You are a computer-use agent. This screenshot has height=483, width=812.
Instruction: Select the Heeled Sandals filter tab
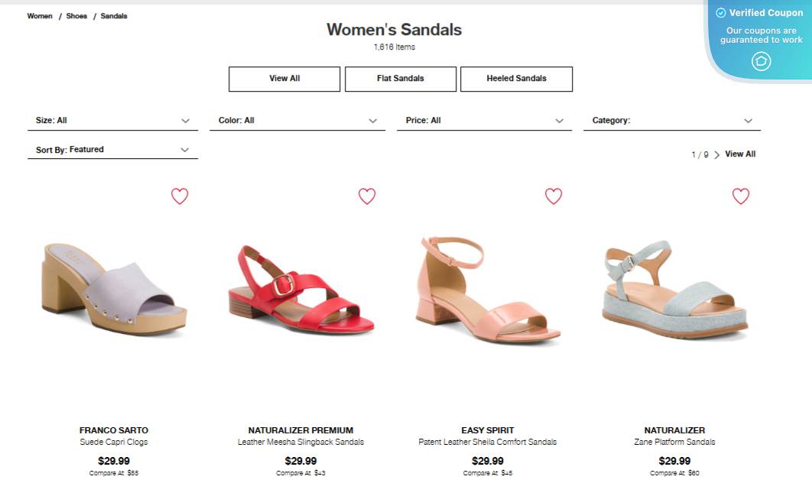[x=516, y=79]
